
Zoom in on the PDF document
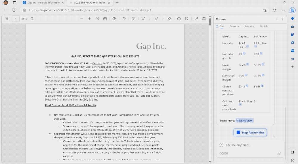pos(89,19)
